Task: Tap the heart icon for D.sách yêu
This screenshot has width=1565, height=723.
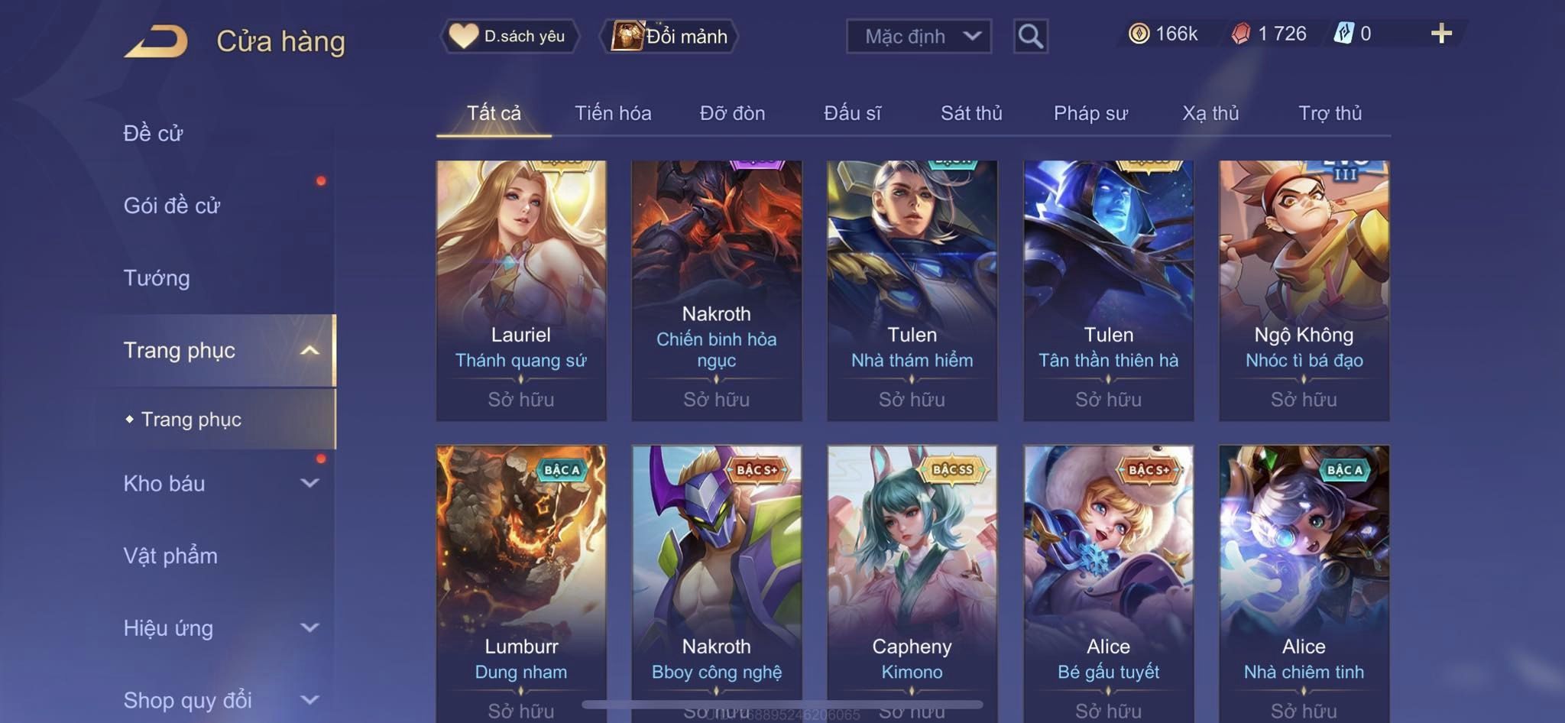Action: coord(463,36)
